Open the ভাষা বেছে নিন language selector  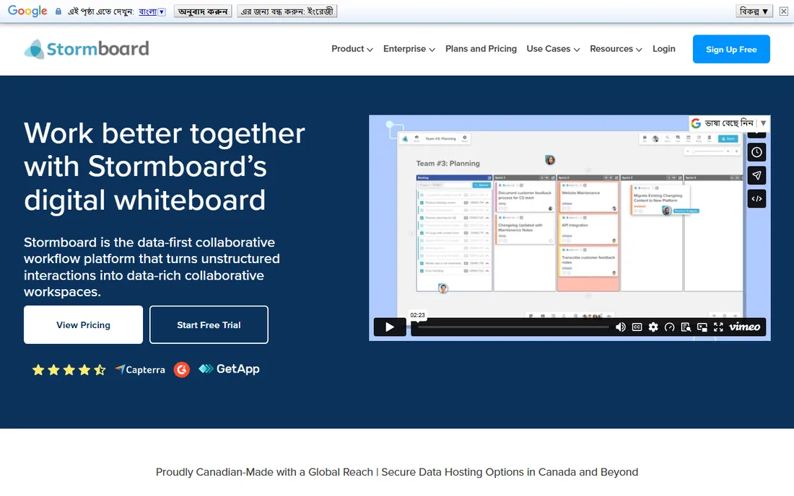[729, 123]
